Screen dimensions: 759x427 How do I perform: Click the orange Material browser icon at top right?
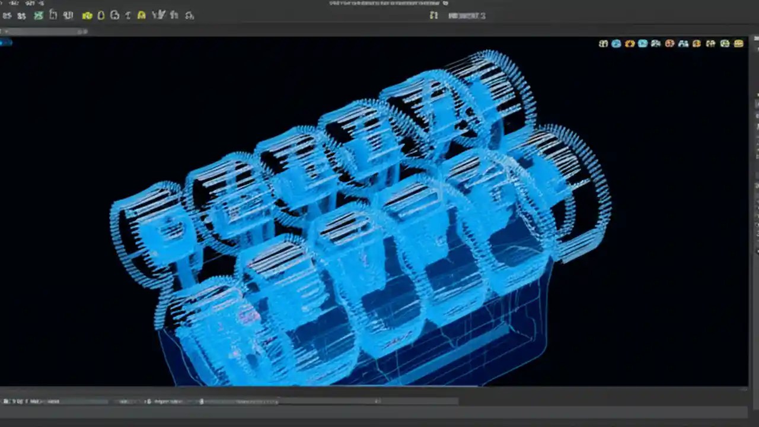click(669, 44)
